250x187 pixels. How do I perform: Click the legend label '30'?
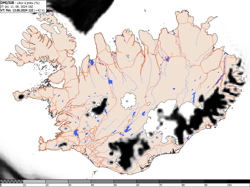pos(70,185)
